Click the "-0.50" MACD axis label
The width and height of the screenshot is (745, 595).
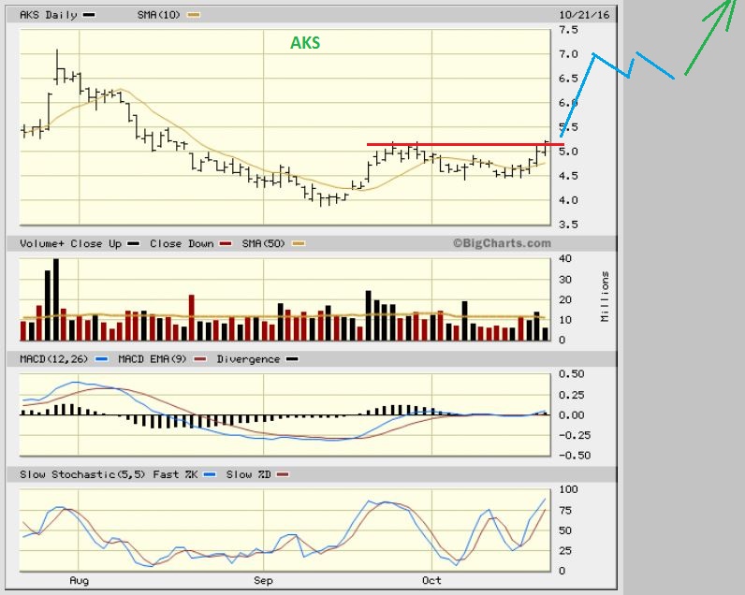click(574, 456)
